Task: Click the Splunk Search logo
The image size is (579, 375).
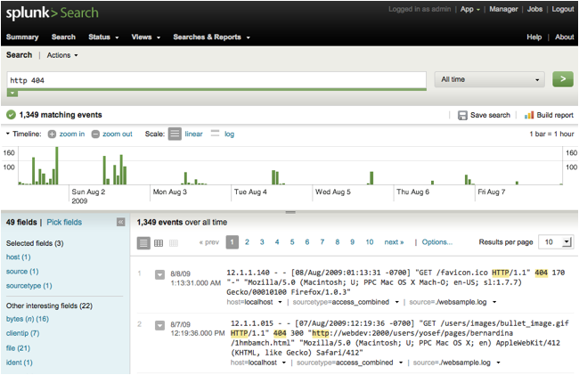Action: (52, 13)
